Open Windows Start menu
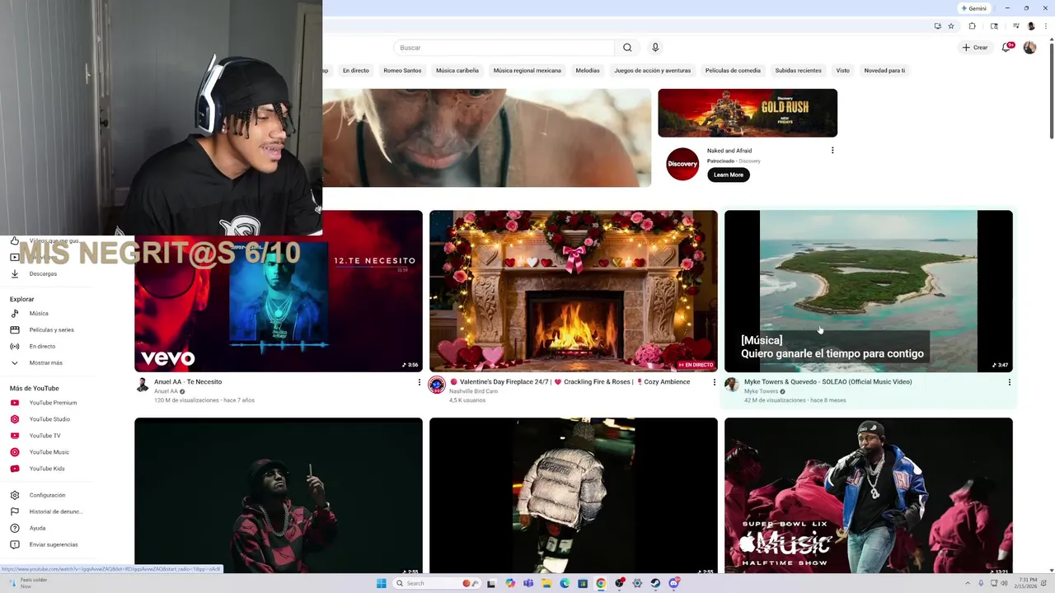This screenshot has height=593, width=1055. point(382,583)
